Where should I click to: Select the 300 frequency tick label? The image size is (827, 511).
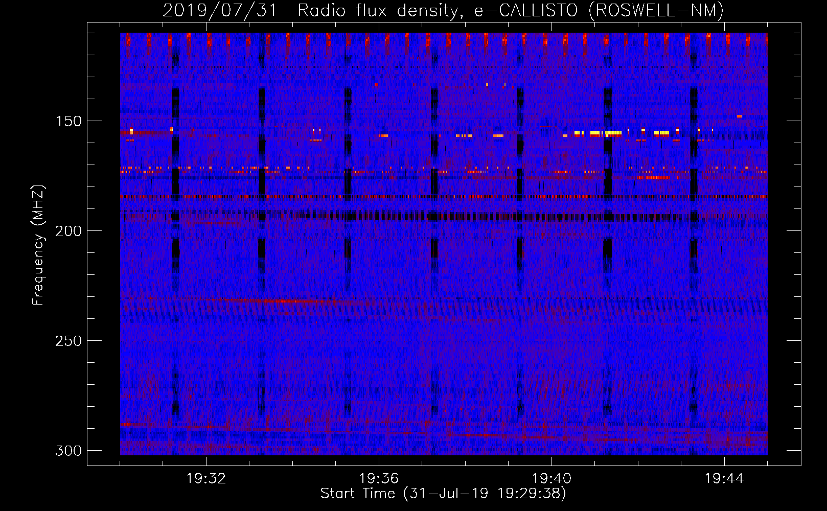pos(68,451)
